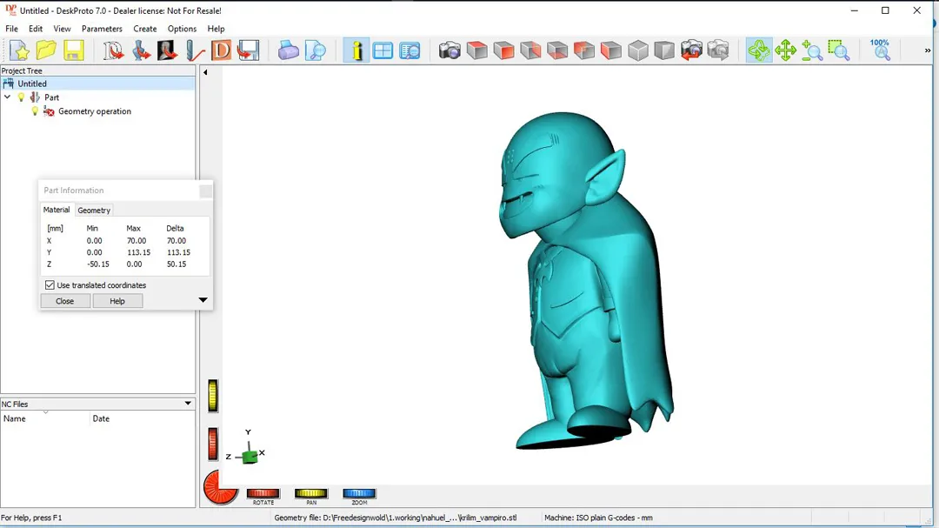This screenshot has width=939, height=528.
Task: Select the green four-arrow Pan tool
Action: (786, 50)
